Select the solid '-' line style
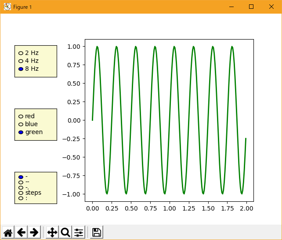This screenshot has width=282, height=240. [21, 177]
